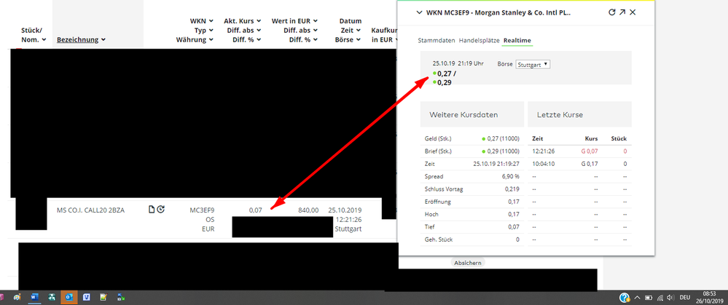Sort by WKN column header
728x305 pixels.
click(197, 22)
